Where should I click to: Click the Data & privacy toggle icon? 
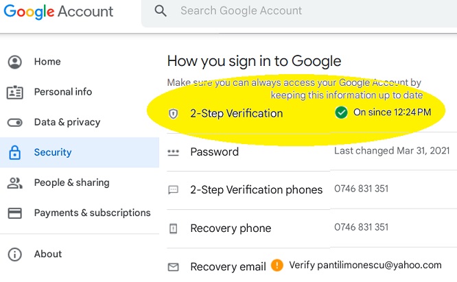point(14,122)
